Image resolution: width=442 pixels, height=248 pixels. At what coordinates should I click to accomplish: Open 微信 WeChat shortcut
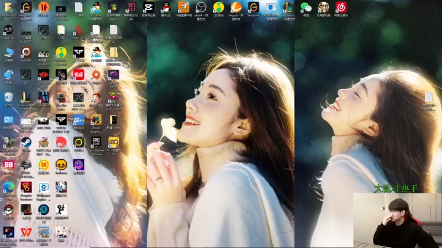pos(306,7)
